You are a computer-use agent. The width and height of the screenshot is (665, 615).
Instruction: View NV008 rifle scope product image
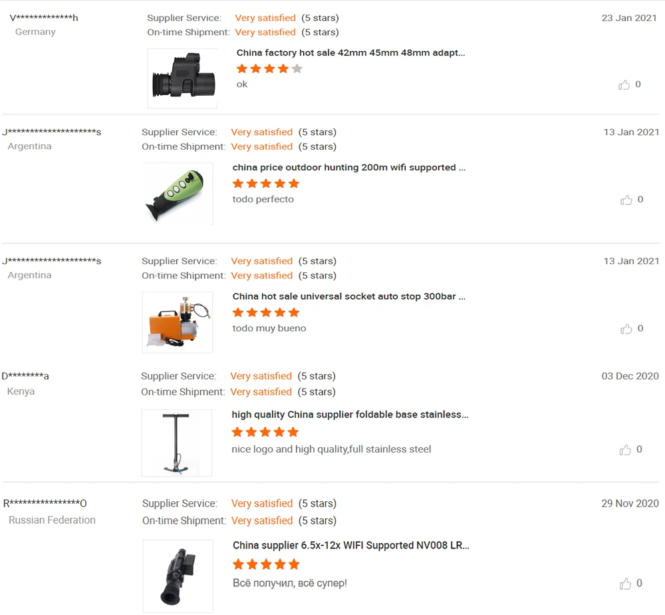click(178, 576)
